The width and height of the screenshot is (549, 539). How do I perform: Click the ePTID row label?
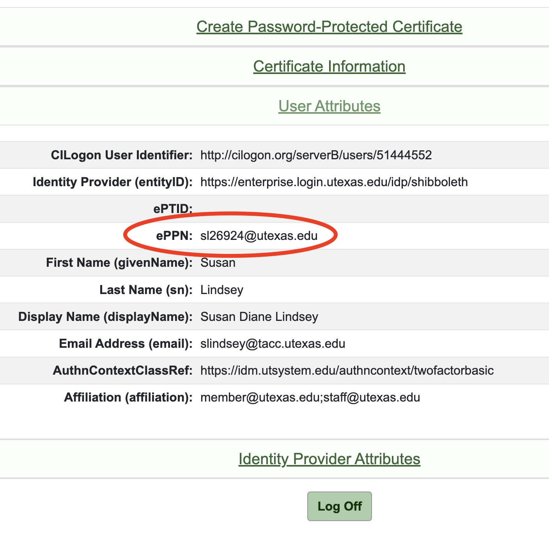coord(173,209)
